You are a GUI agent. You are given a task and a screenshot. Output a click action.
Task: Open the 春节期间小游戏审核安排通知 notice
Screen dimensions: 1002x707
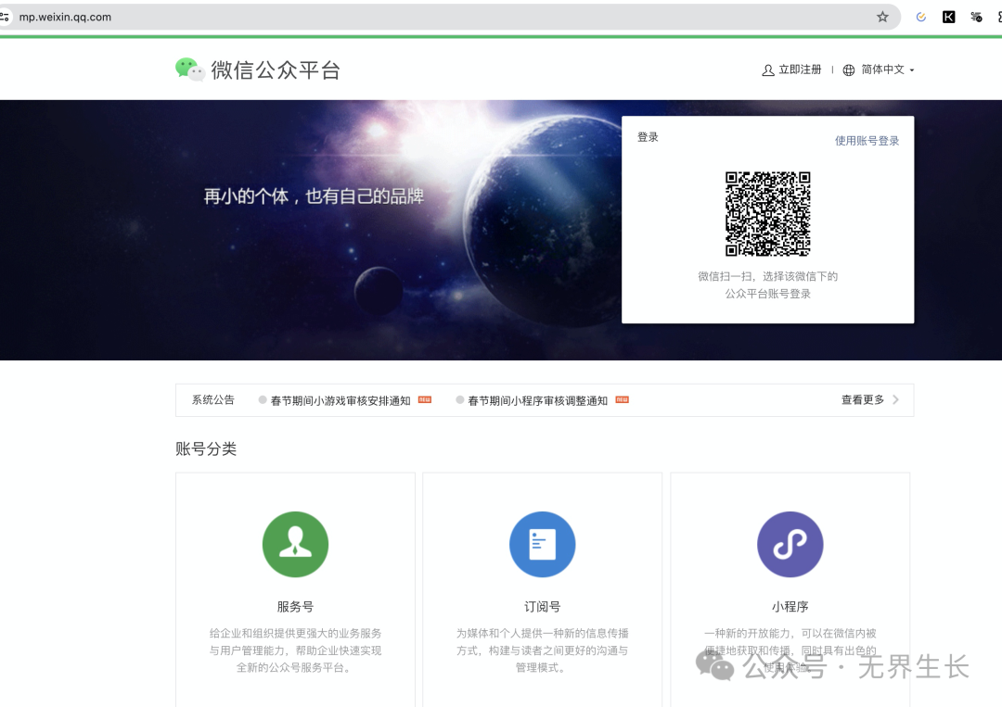coord(340,400)
